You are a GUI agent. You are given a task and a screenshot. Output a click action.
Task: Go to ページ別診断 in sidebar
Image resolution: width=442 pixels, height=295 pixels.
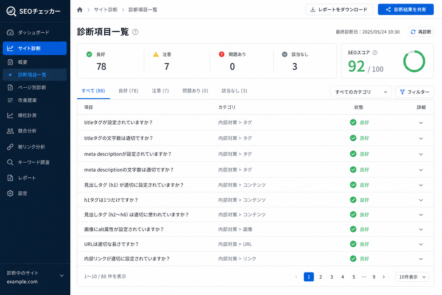click(x=34, y=88)
